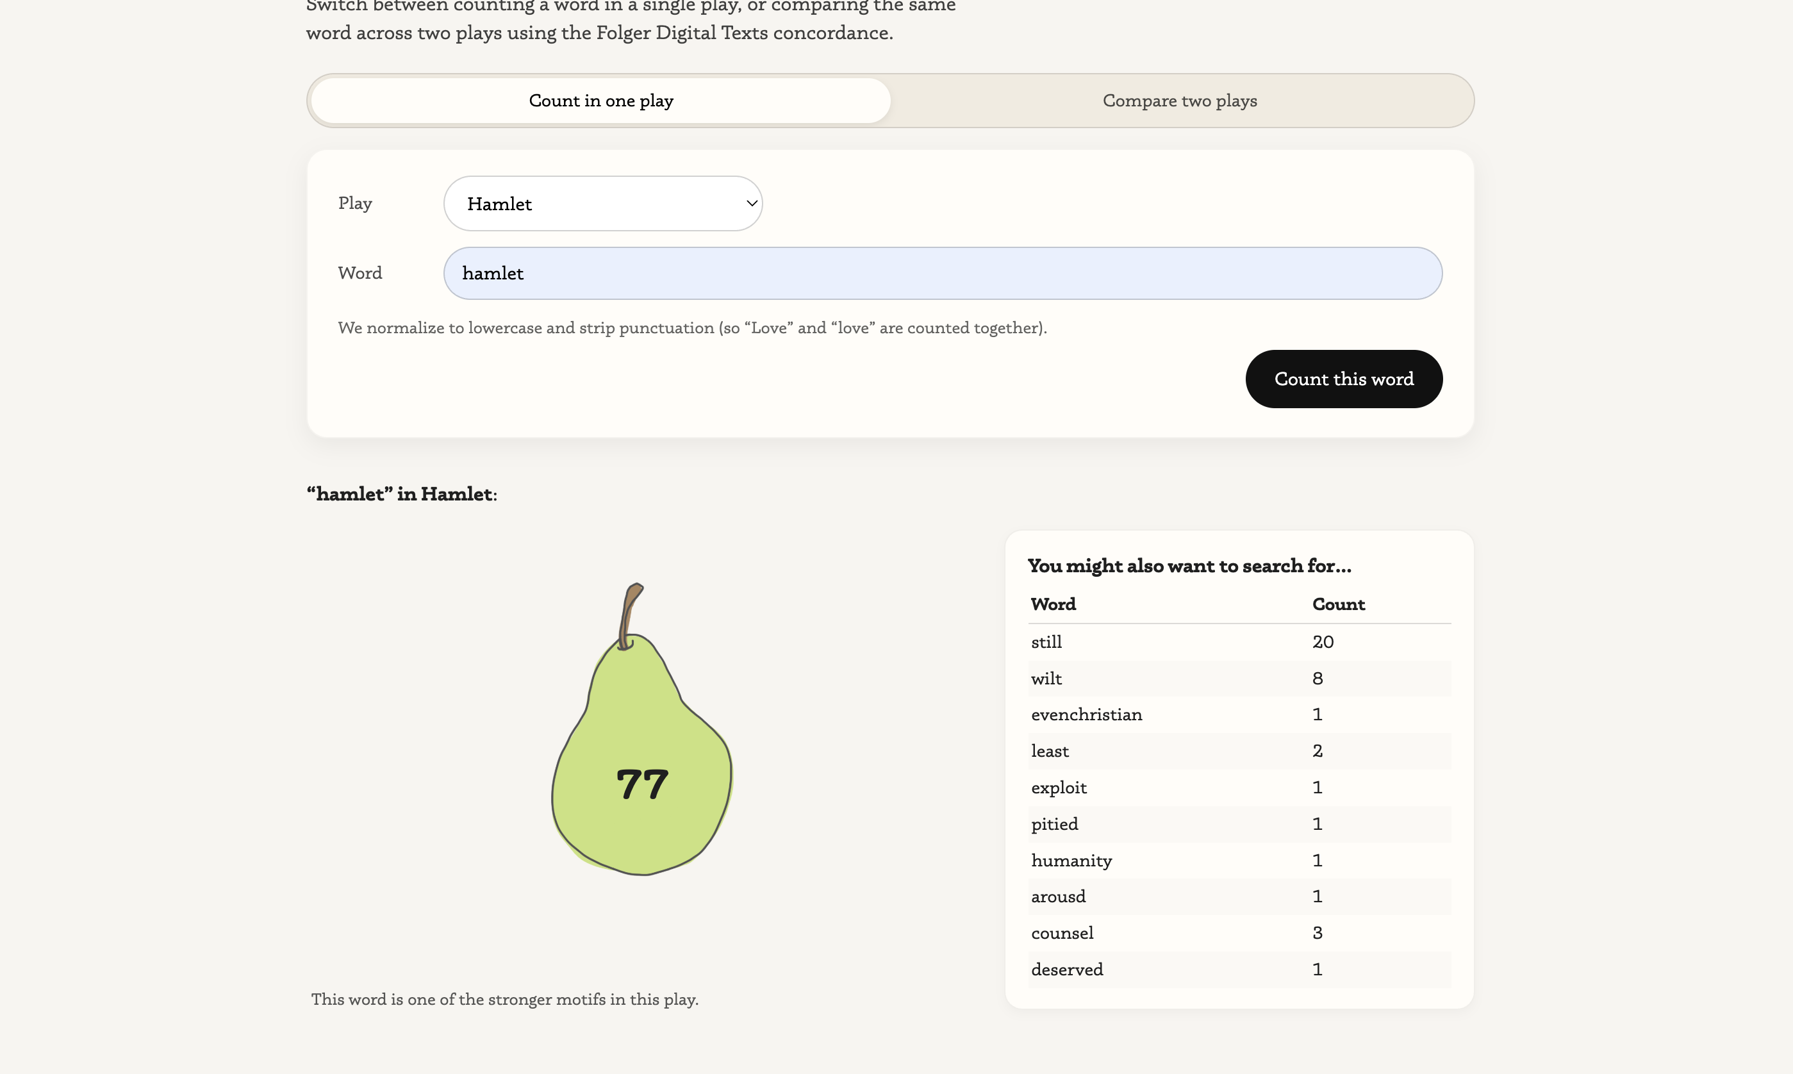Switch to Compare two plays tab
The image size is (1793, 1074).
1179,101
